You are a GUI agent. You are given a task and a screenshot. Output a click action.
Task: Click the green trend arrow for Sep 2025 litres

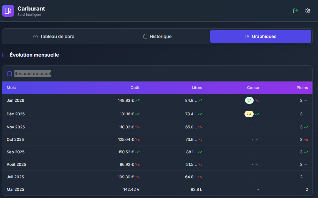coord(200,152)
